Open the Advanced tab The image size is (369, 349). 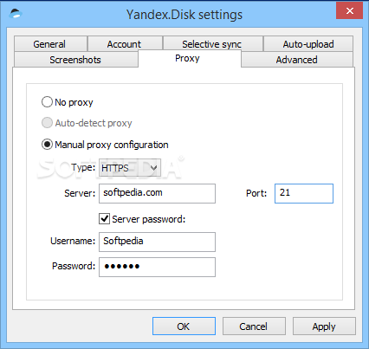pyautogui.click(x=297, y=60)
